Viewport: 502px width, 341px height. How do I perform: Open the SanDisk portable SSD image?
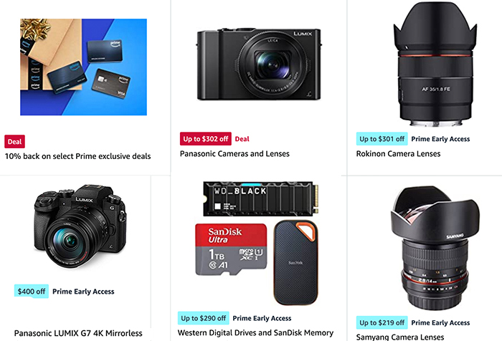pos(295,262)
